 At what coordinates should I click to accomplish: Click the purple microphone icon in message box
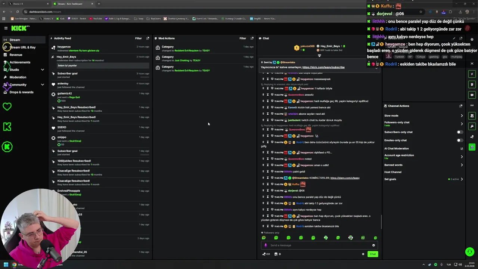pos(266,245)
